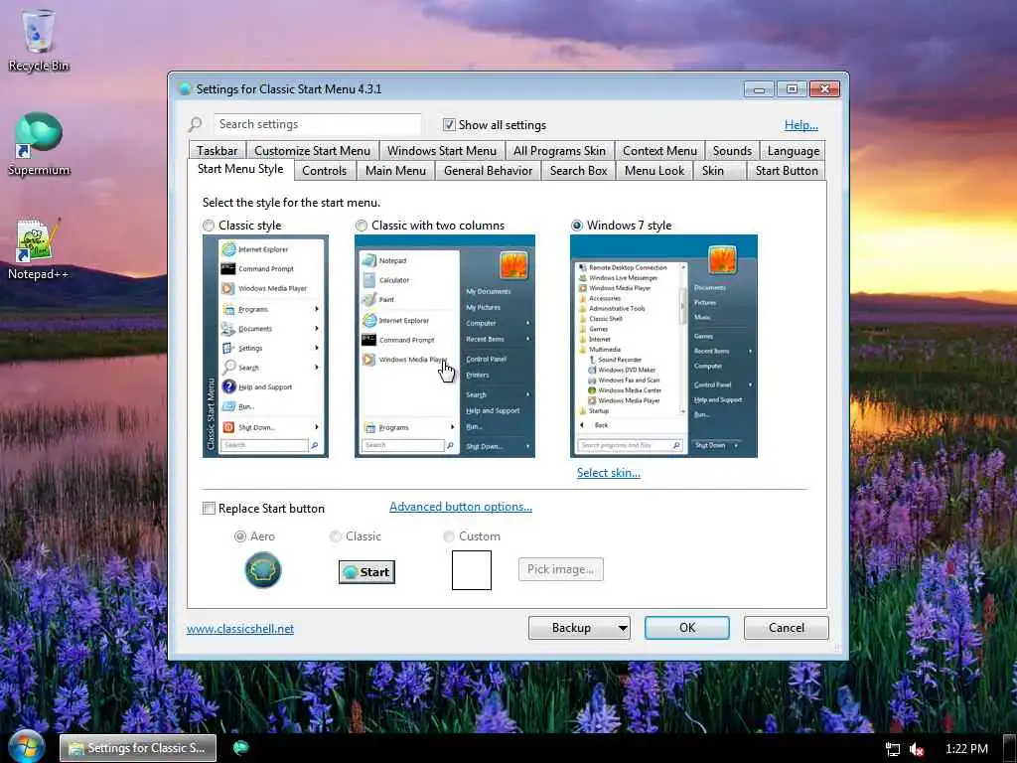Click the Classic Shell icon in taskbar

pos(240,748)
